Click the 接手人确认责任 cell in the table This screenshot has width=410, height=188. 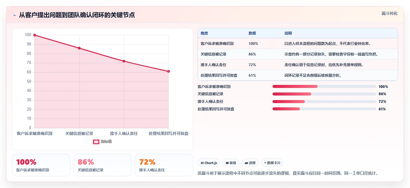[213, 65]
